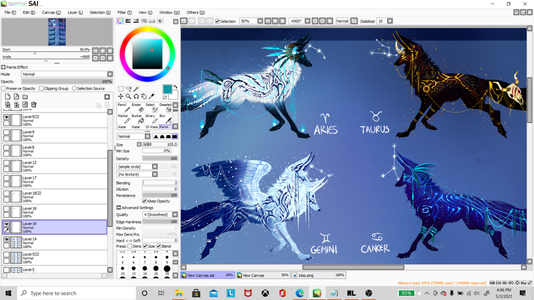Click the navigator canvas thumbnail
The height and width of the screenshot is (300, 534).
click(57, 32)
